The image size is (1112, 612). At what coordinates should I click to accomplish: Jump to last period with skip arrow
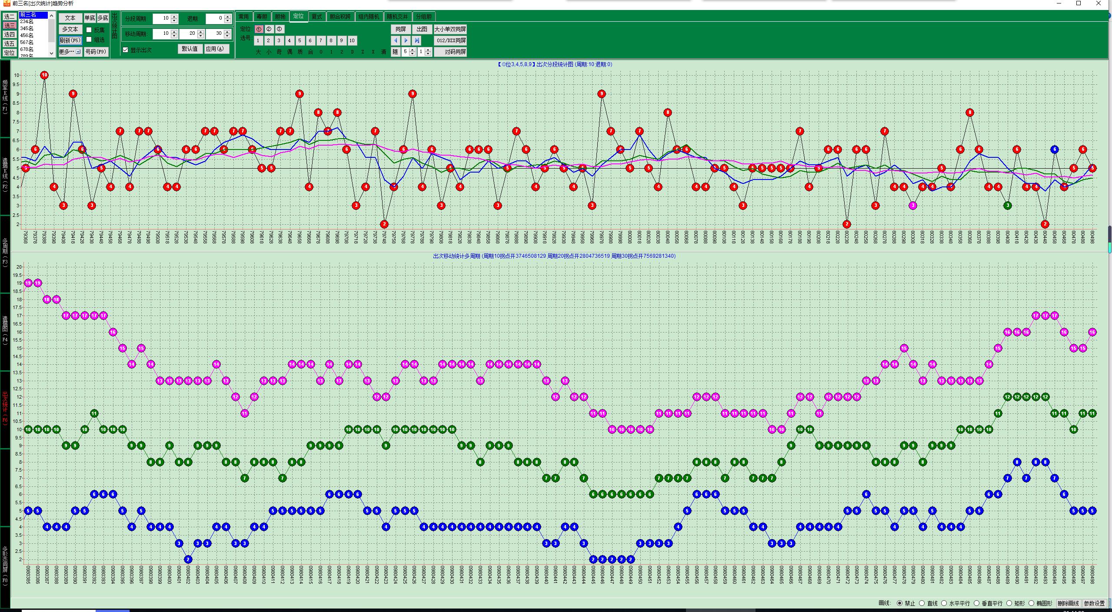[x=416, y=40]
